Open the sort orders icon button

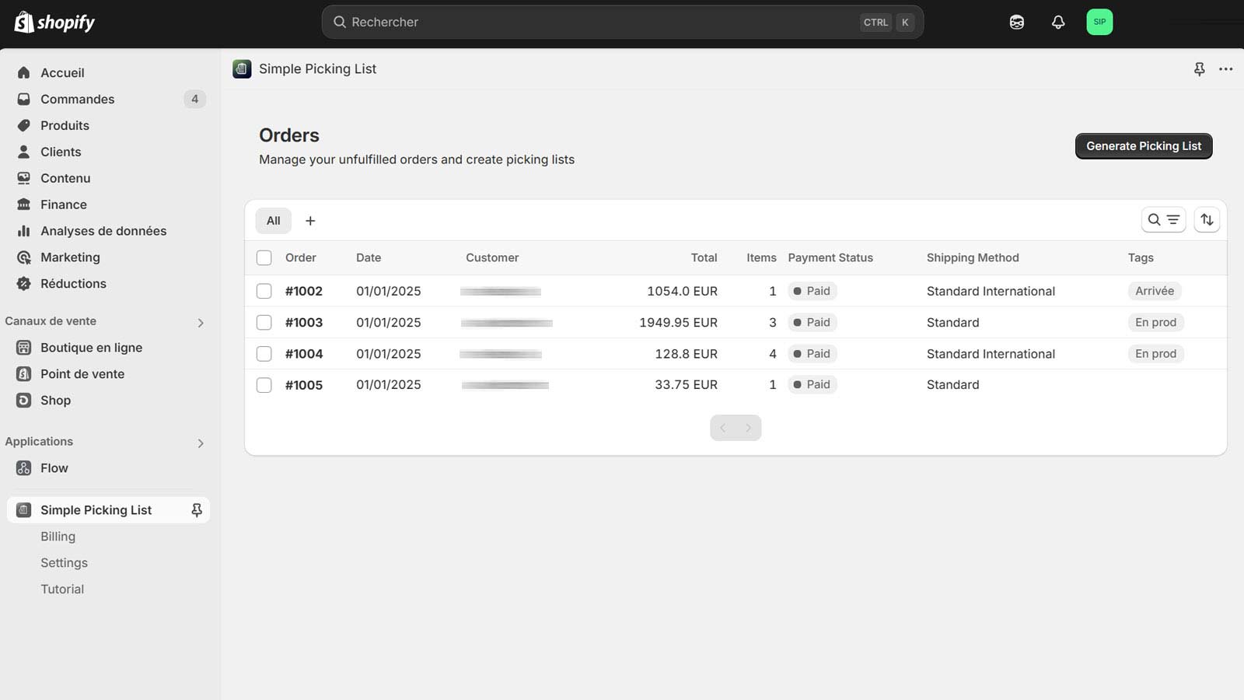1207,220
